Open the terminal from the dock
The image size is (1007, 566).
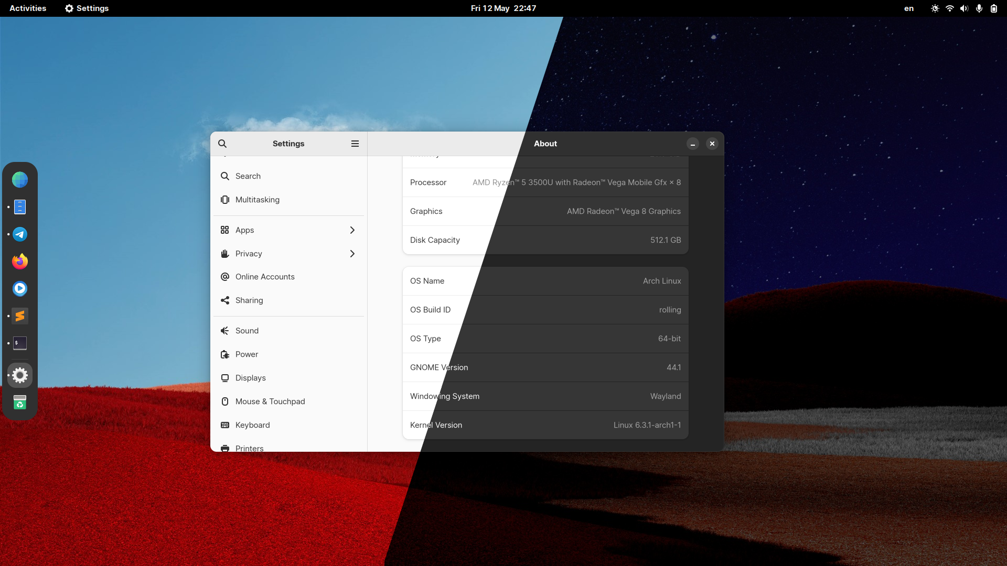[20, 343]
